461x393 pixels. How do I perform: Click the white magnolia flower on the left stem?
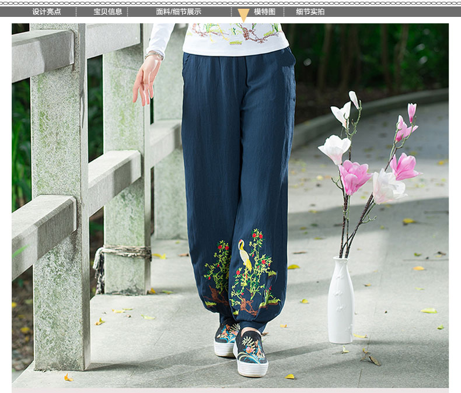tap(334, 148)
